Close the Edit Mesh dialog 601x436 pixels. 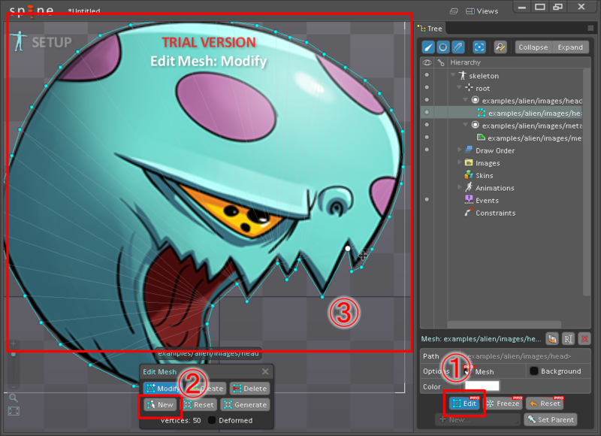point(265,371)
